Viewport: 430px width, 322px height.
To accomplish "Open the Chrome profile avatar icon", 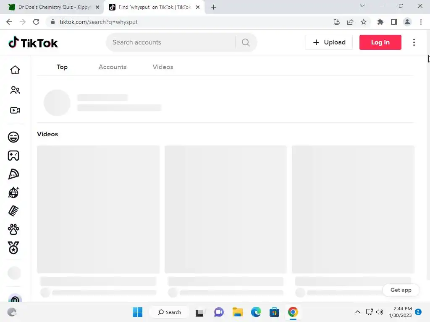I will (407, 22).
